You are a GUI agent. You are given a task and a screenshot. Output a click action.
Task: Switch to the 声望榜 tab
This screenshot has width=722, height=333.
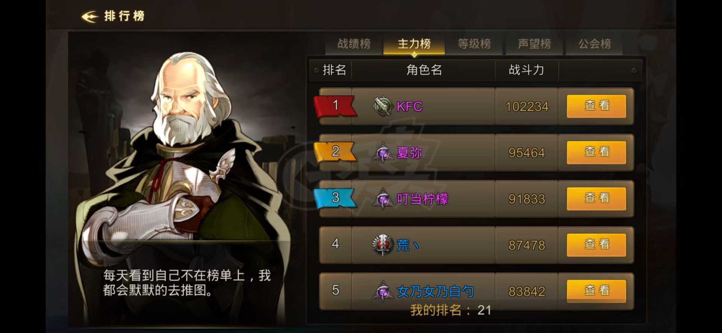tap(534, 44)
